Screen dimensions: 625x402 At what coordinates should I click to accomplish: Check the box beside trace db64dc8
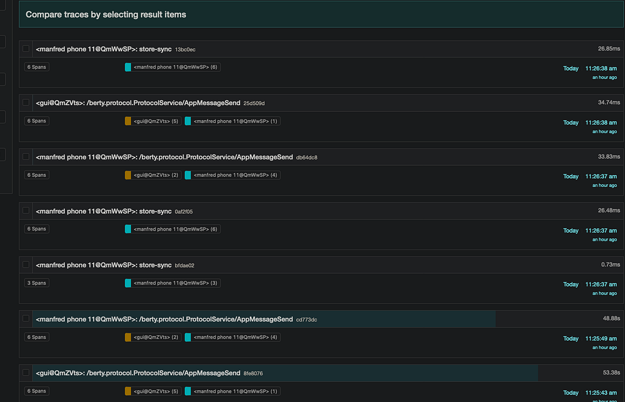point(26,156)
